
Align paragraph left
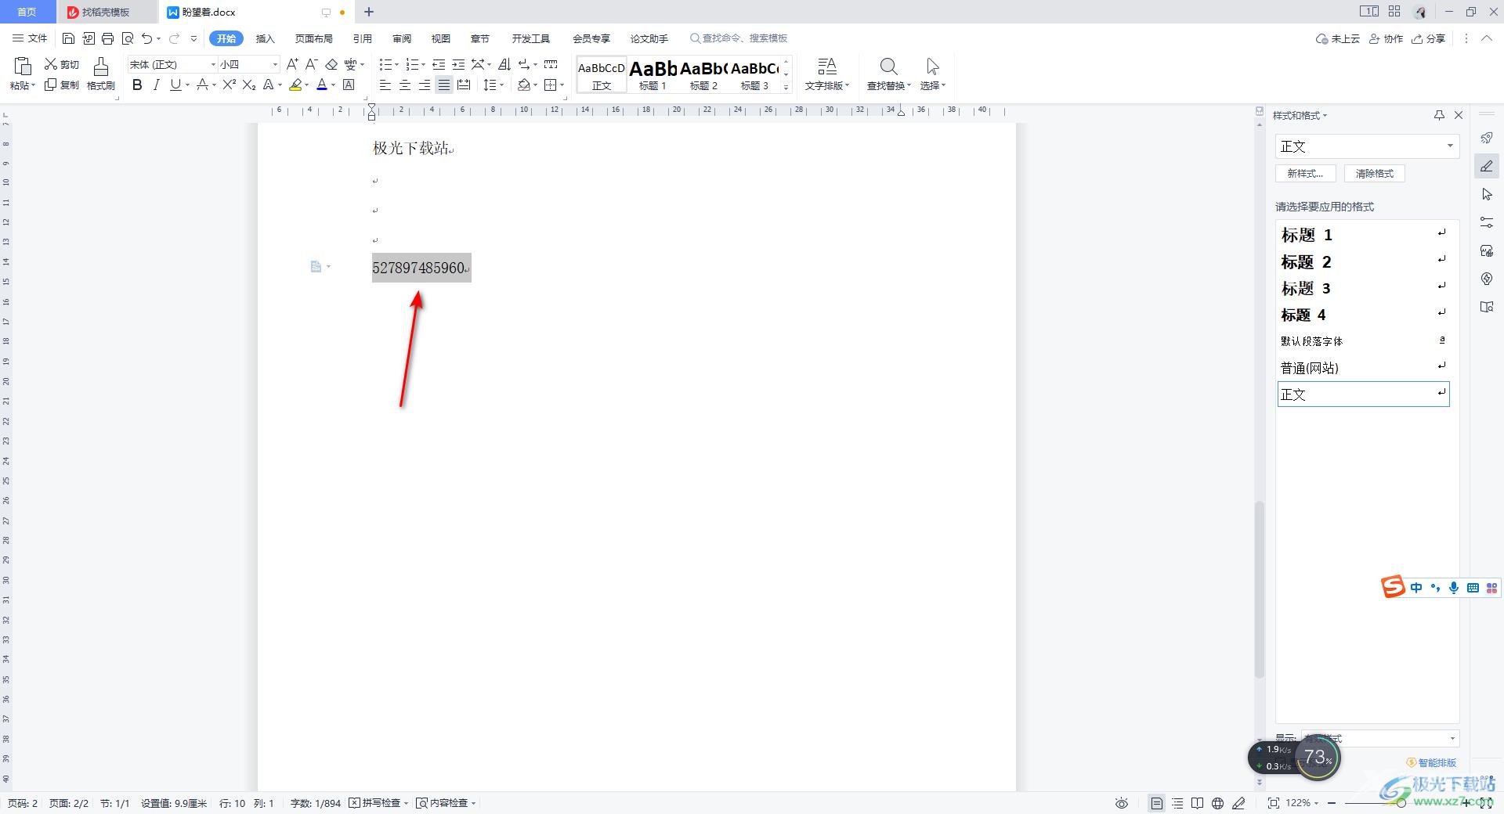tap(385, 85)
